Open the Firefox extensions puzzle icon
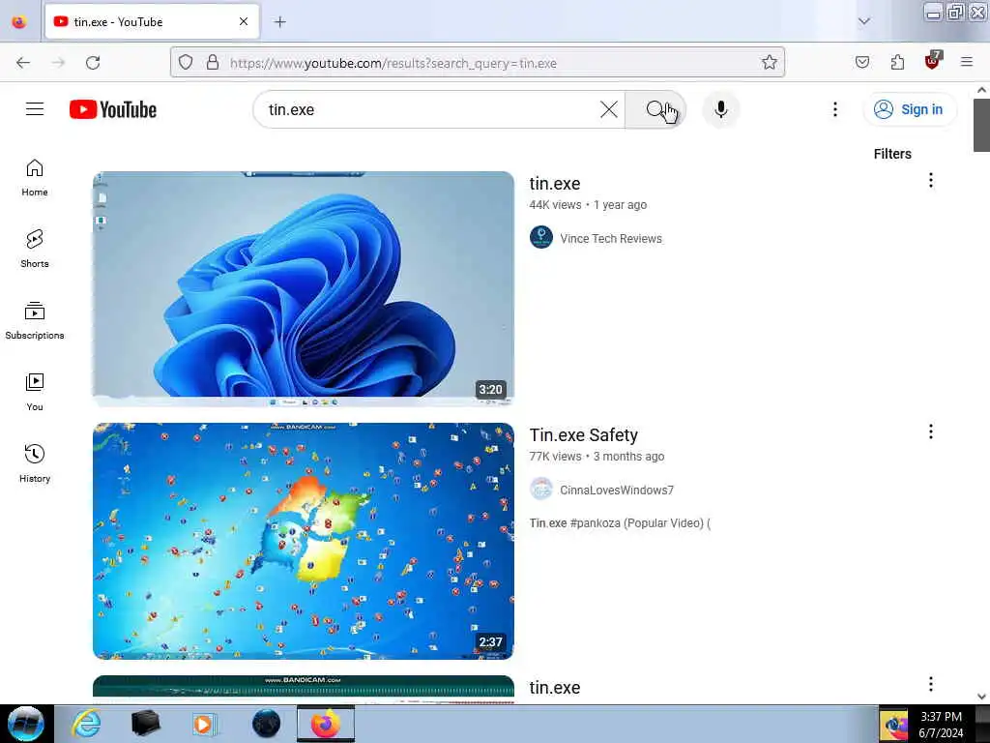 click(x=897, y=62)
